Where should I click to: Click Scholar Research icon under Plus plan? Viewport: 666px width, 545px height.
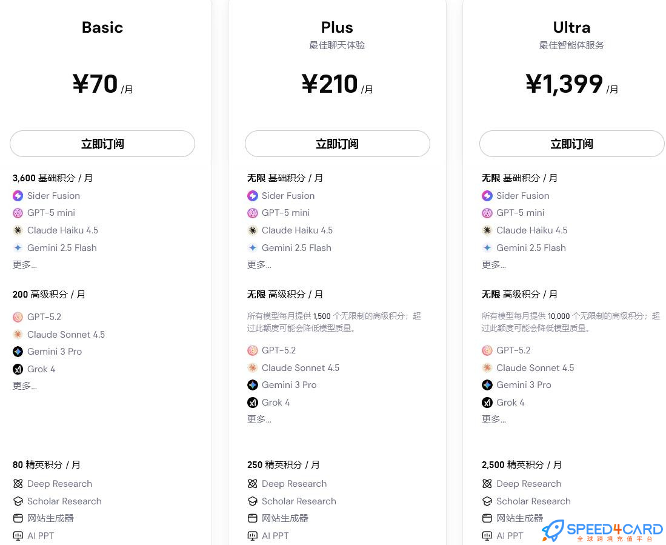253,501
